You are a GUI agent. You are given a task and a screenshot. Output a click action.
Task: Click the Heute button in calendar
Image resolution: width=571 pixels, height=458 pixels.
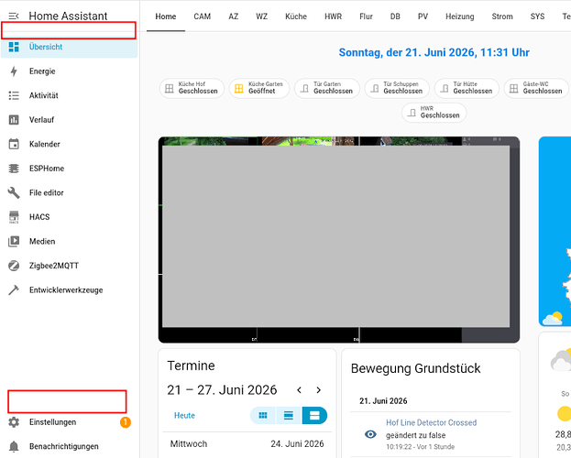click(x=184, y=415)
